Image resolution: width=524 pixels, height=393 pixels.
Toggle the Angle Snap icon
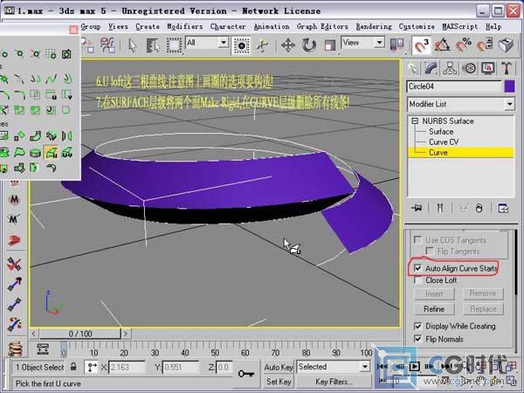pos(442,45)
